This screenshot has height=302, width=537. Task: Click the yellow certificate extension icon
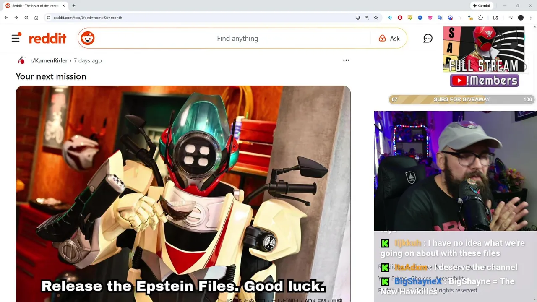coord(410,18)
